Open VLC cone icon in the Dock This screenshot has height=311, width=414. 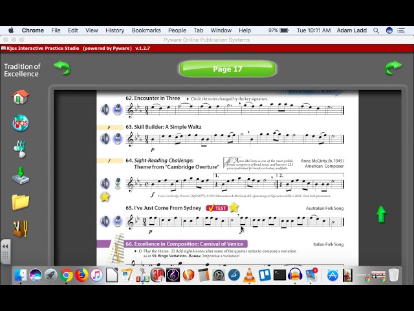(249, 275)
